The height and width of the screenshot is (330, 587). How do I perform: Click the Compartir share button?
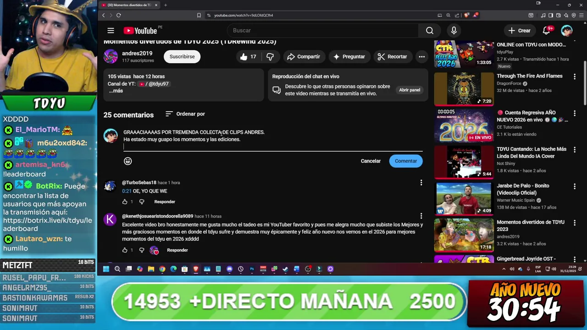click(303, 57)
